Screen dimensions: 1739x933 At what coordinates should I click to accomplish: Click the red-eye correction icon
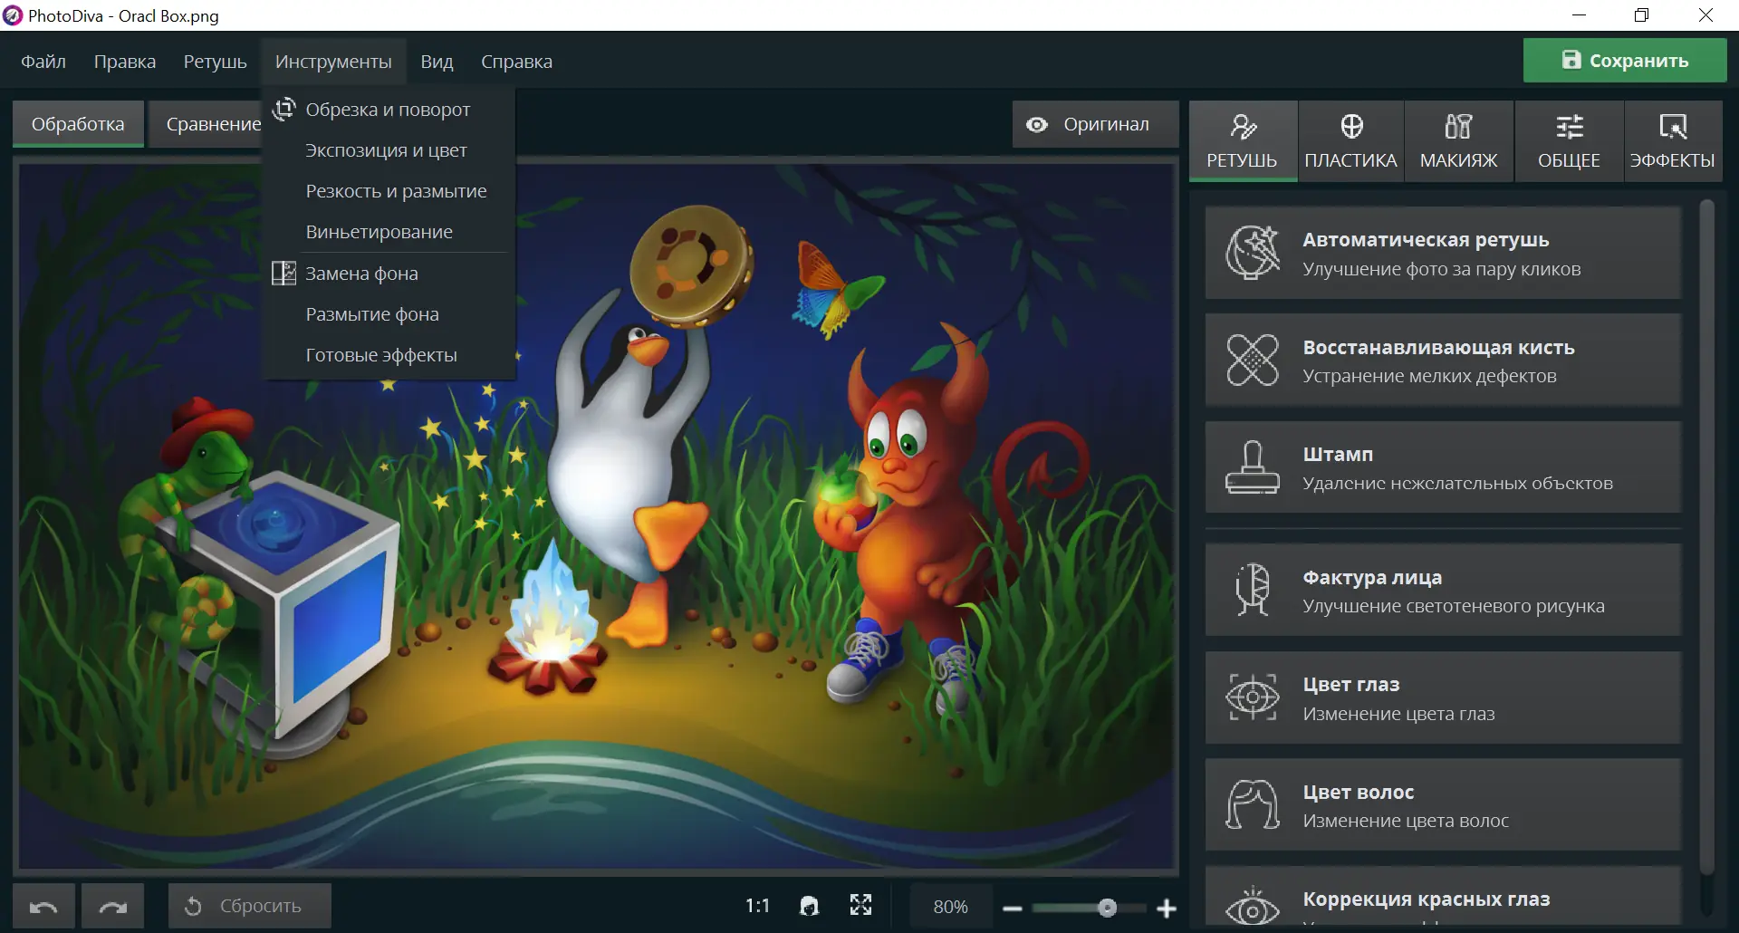[1253, 908]
